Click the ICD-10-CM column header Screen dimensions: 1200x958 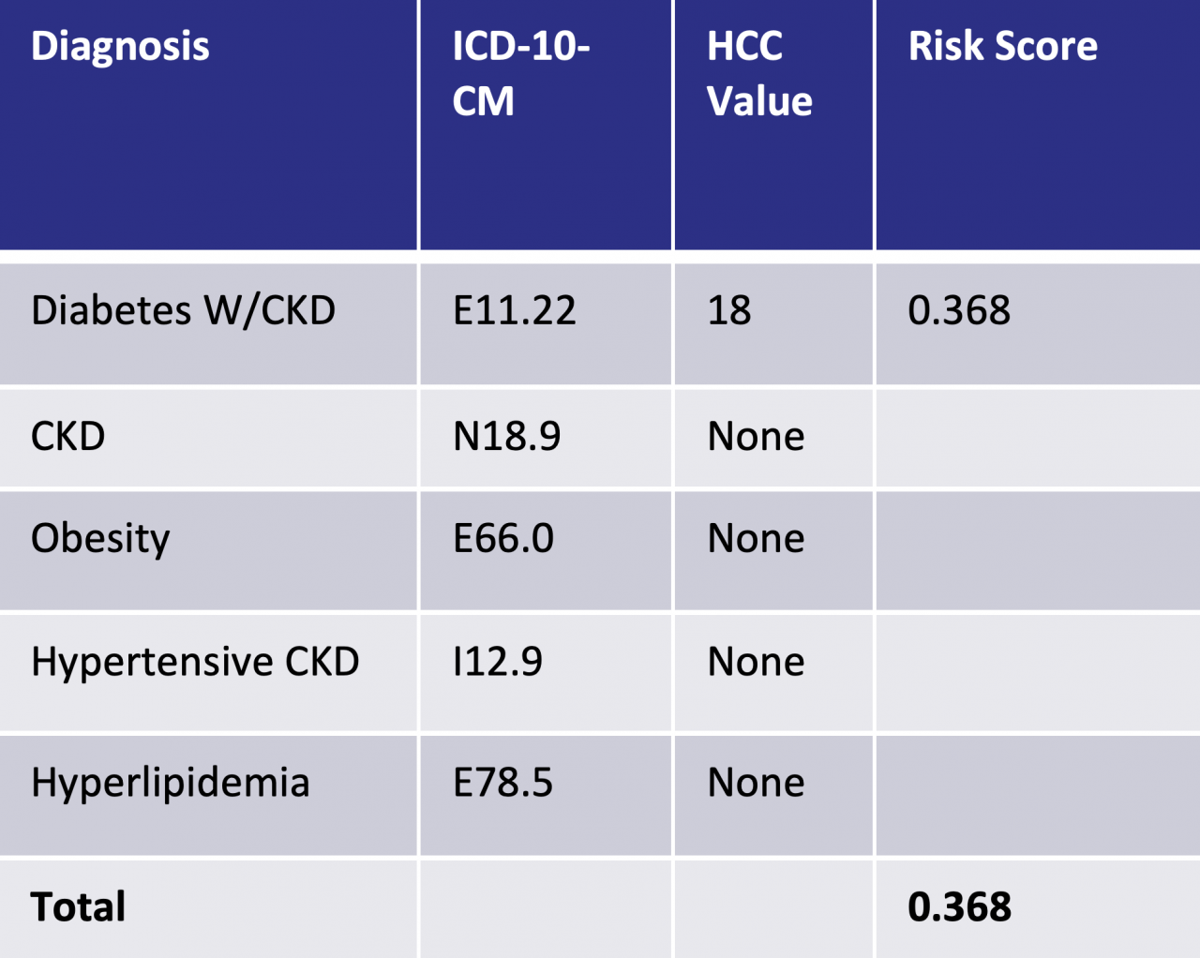pos(520,73)
